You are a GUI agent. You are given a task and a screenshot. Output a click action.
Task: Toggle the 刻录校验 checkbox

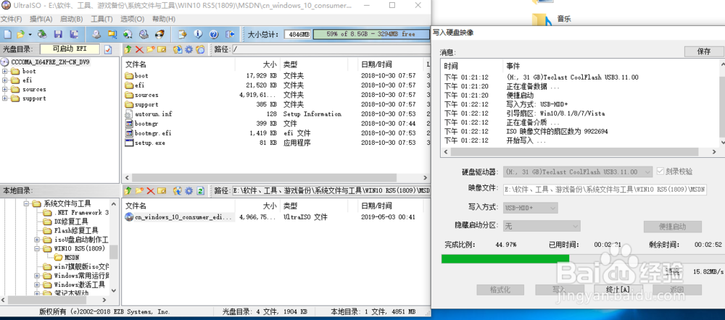tap(660, 172)
